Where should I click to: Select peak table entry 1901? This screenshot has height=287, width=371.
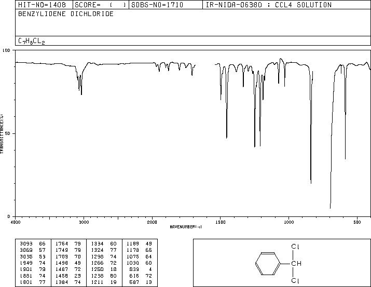(26, 269)
